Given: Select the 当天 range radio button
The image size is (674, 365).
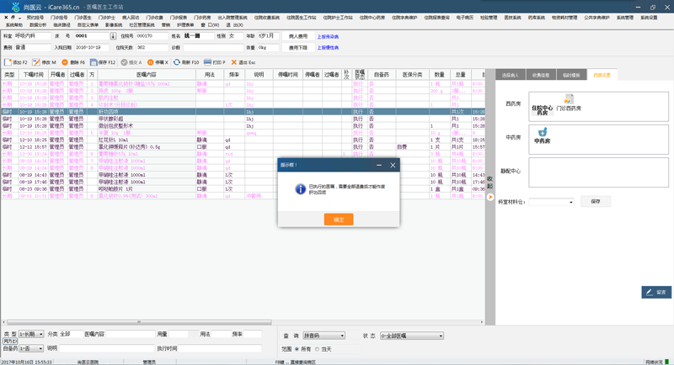Looking at the screenshot, I should click(x=318, y=349).
